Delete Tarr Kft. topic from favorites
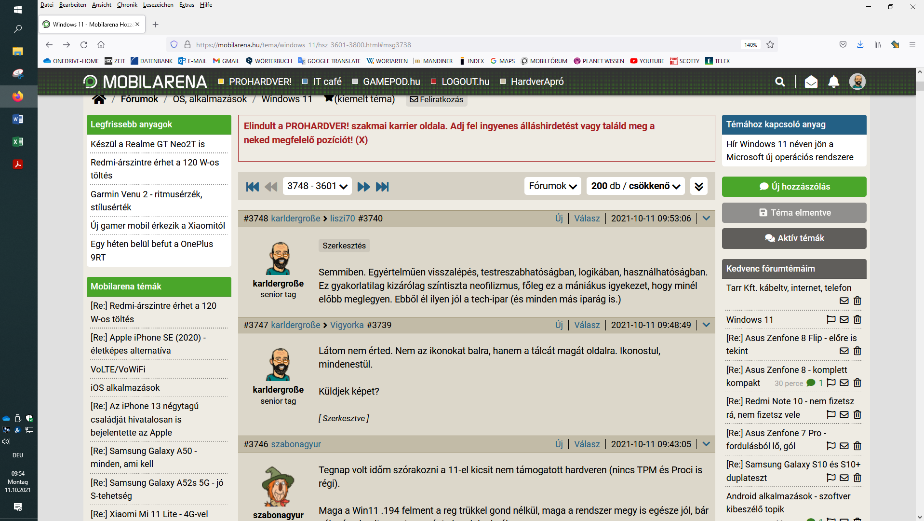Screen dimensions: 924x521 857,301
